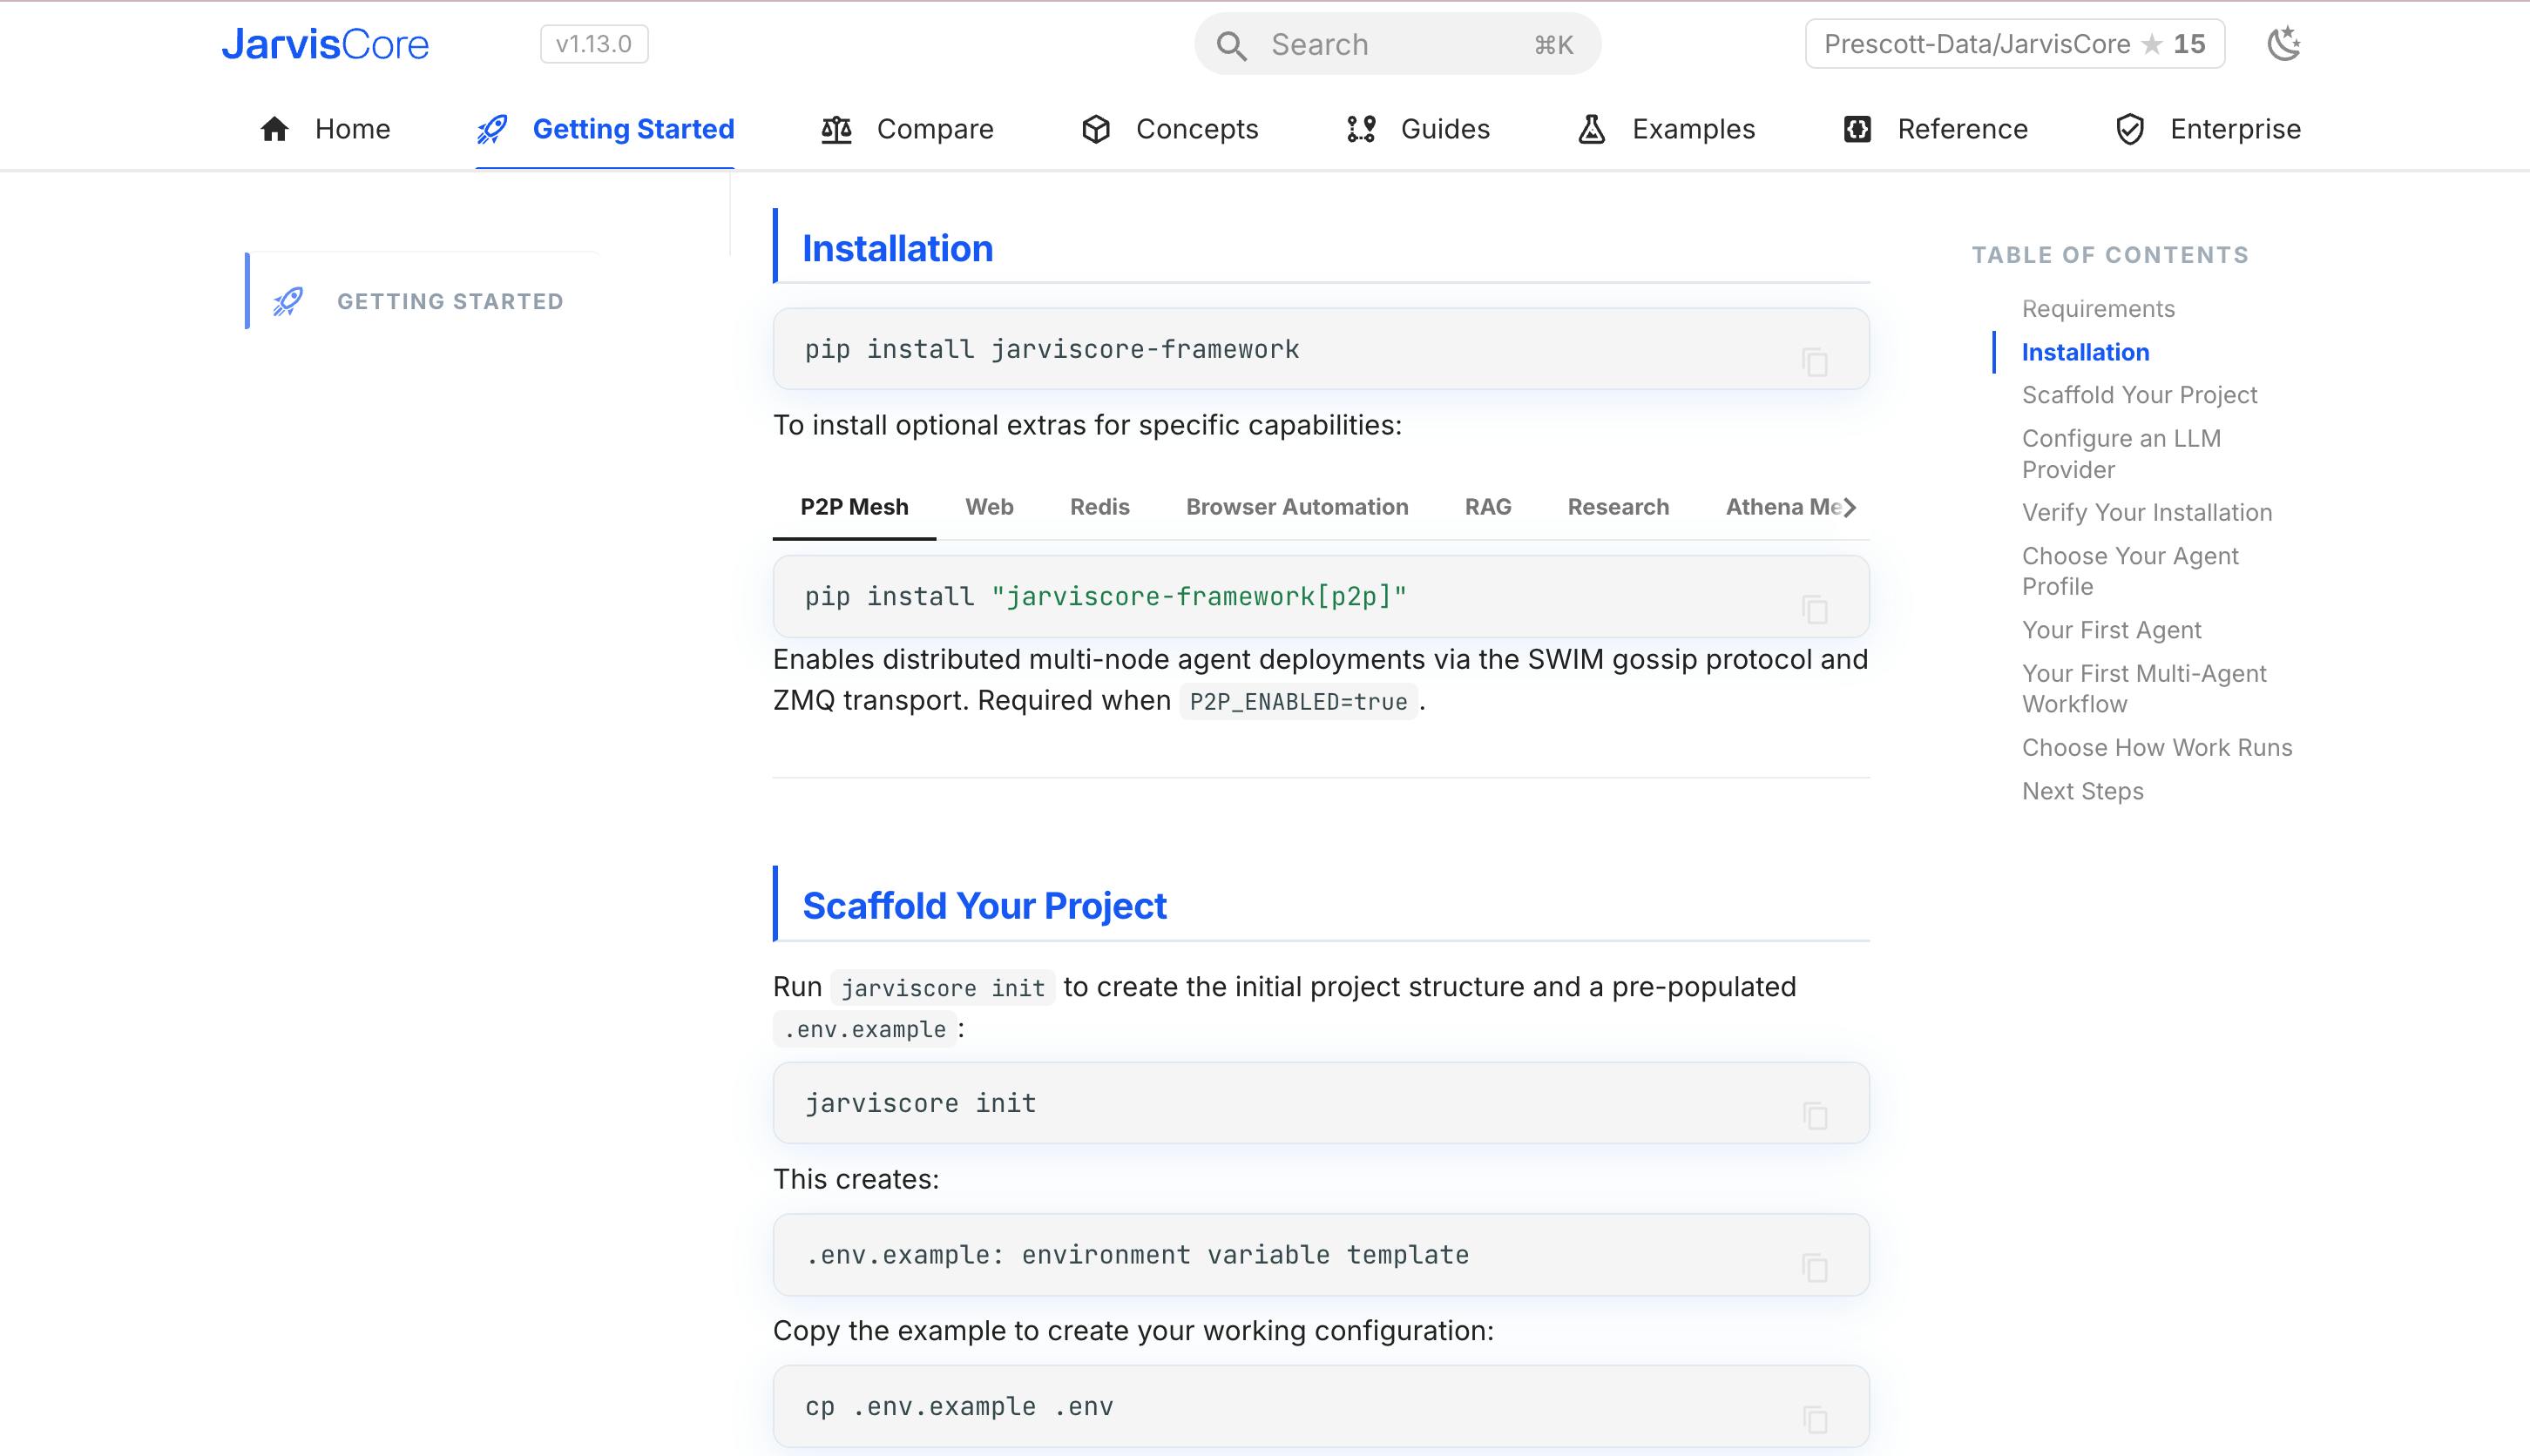Toggle dark mode with the moon icon
This screenshot has width=2530, height=1456.
tap(2283, 44)
